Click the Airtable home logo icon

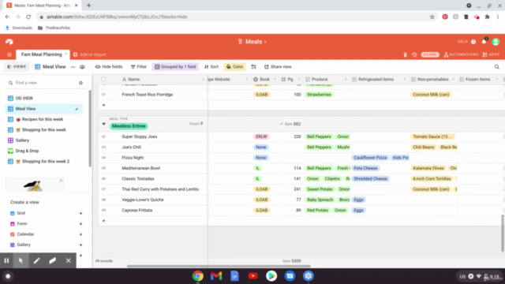9,42
